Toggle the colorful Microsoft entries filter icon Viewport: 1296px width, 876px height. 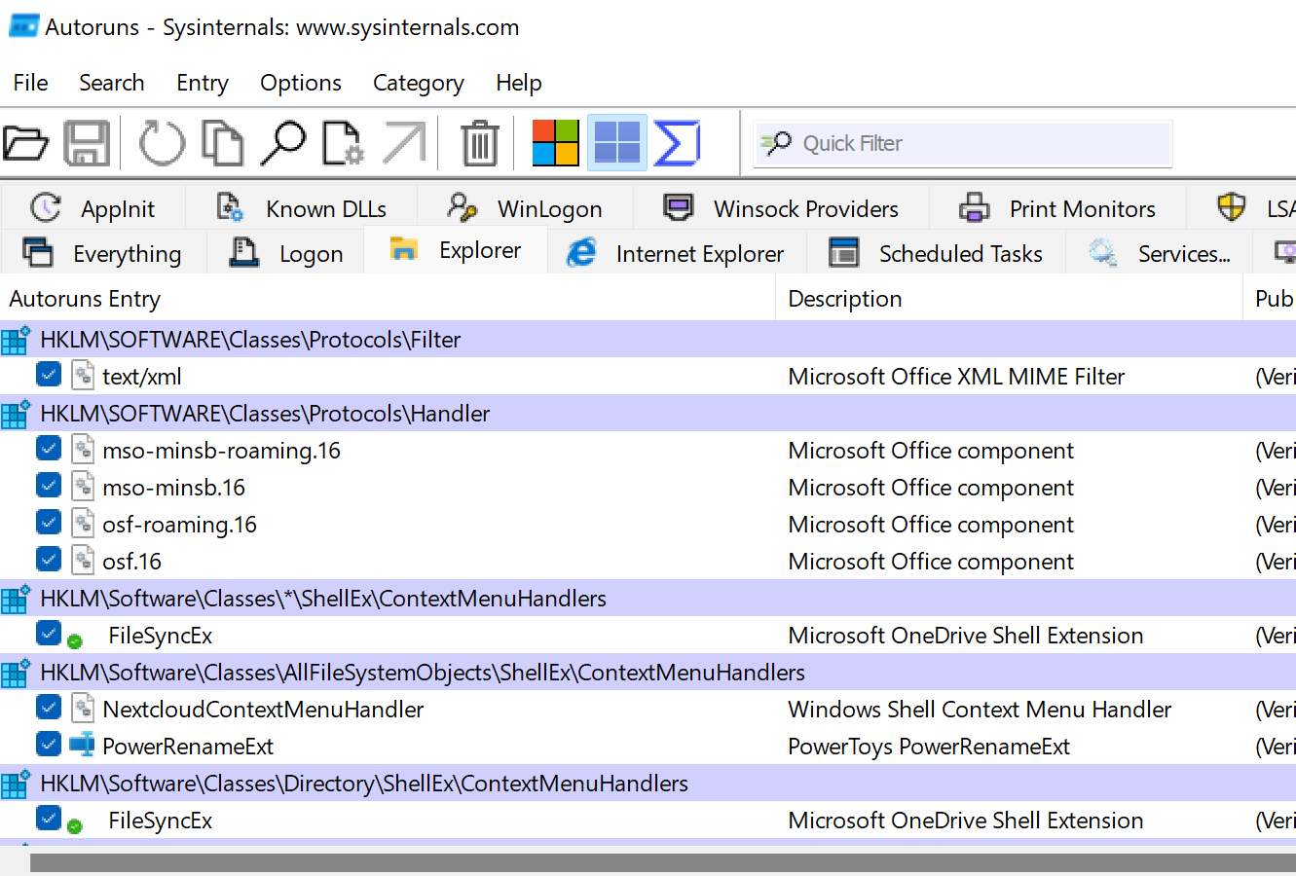[556, 143]
